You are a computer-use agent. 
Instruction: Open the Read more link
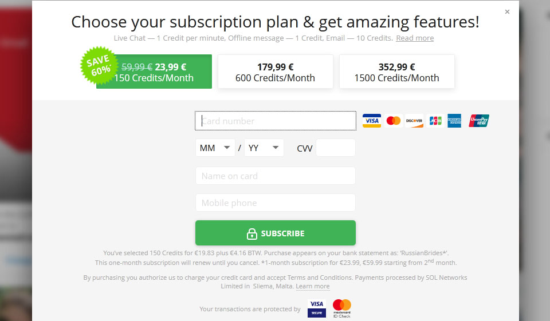415,38
